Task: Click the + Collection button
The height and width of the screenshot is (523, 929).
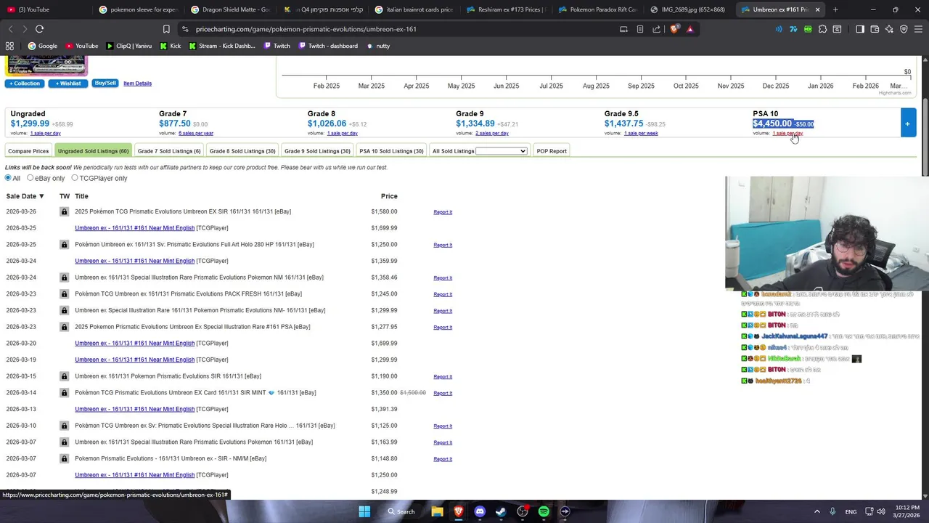Action: point(25,84)
